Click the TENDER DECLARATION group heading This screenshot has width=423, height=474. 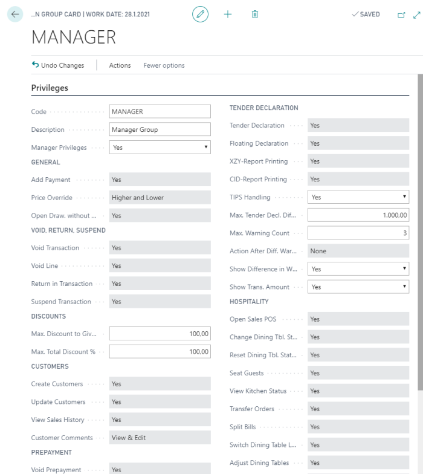[263, 108]
